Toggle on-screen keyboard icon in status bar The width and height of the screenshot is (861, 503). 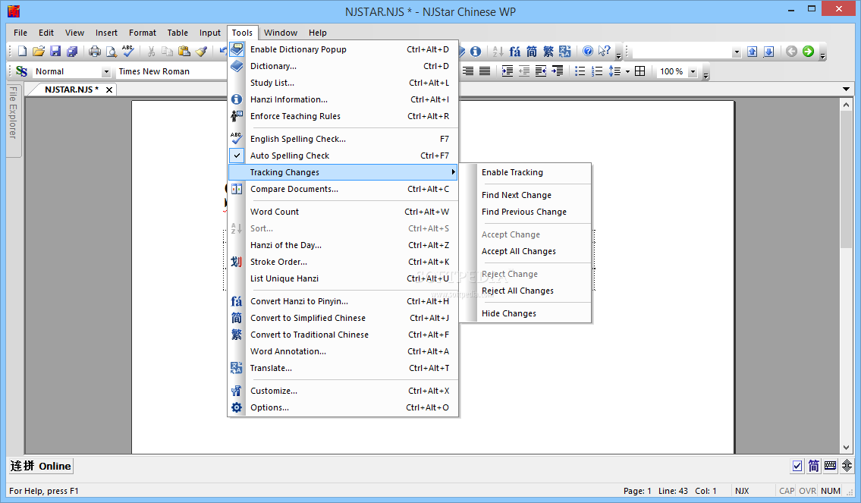coord(830,467)
